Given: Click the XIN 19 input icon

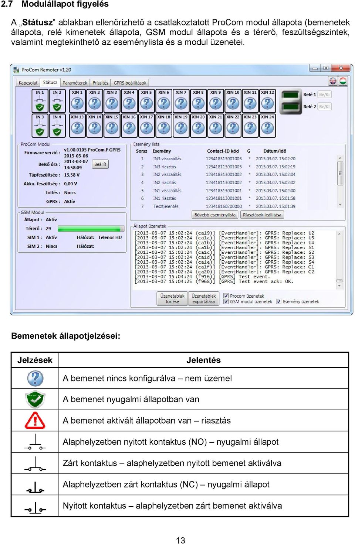Looking at the screenshot, I should [181, 126].
